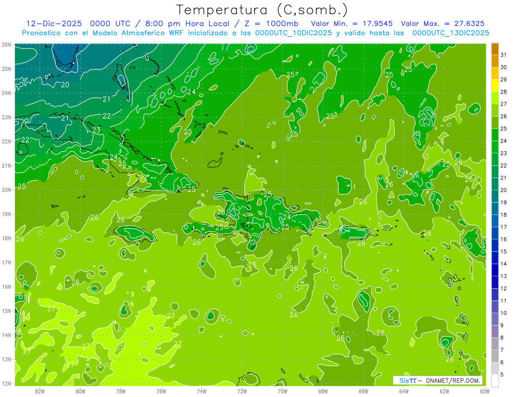The height and width of the screenshot is (397, 515).
Task: Select the teal swatch between legend labels 19 and 20
Action: [x=494, y=196]
